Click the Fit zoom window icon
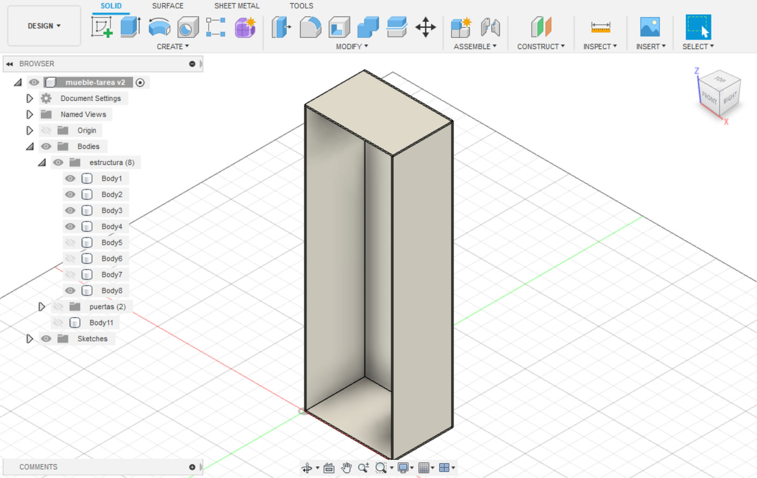Viewport: 757px width, 478px height. pos(381,468)
